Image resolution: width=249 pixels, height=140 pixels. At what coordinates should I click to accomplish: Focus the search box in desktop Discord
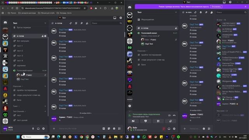pos(231,12)
